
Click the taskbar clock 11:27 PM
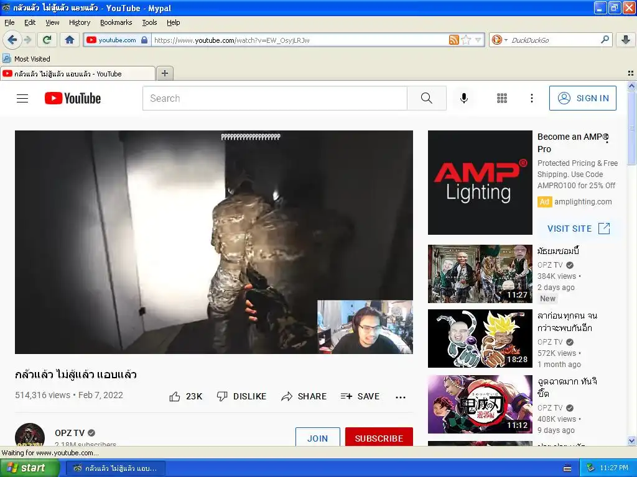pos(614,468)
